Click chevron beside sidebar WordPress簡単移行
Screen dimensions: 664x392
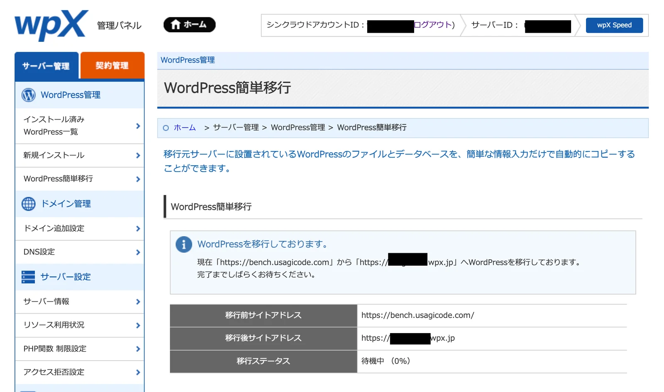point(138,179)
